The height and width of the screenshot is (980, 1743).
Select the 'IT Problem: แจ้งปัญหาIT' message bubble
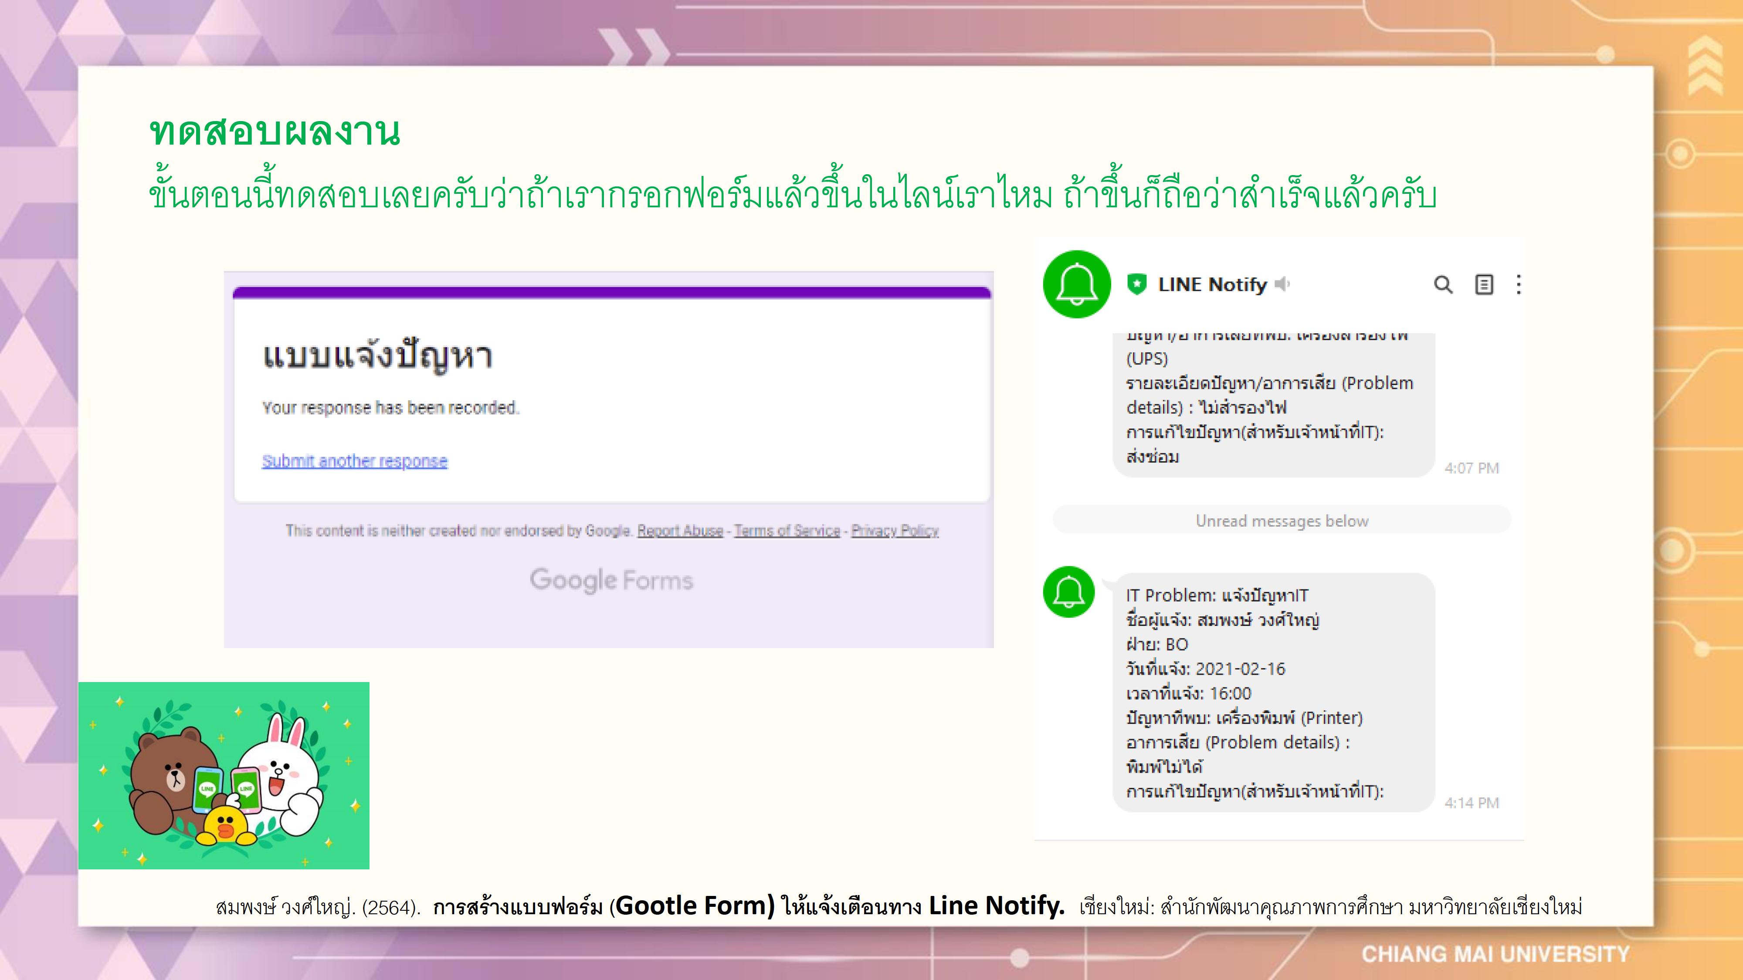(x=1273, y=693)
